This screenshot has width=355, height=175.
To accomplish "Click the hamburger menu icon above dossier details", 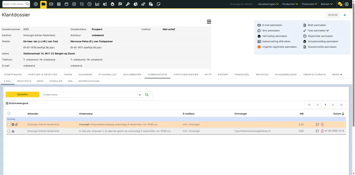I will pos(209,22).
